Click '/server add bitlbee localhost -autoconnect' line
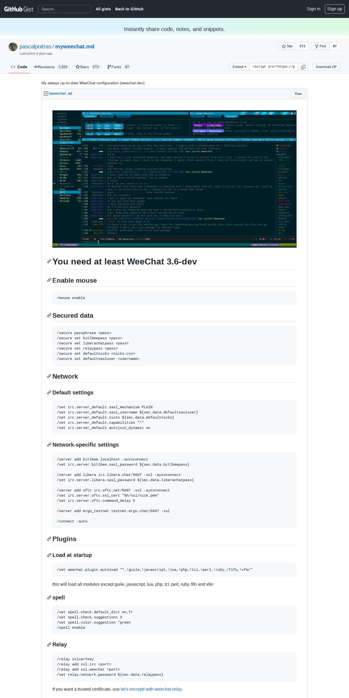The image size is (349, 698). [102, 459]
